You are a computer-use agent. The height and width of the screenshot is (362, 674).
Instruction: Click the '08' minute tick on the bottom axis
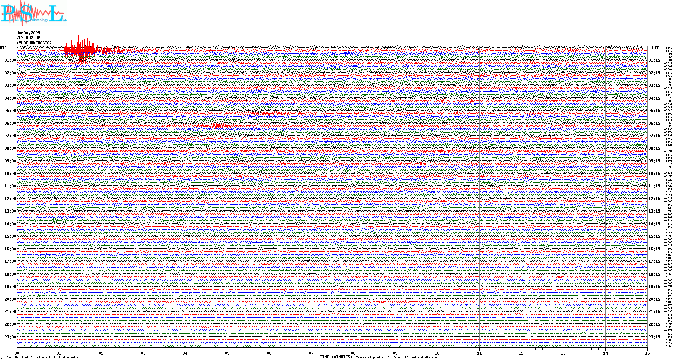(x=353, y=353)
